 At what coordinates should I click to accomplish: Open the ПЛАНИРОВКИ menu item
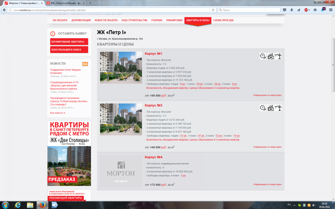pos(174,20)
